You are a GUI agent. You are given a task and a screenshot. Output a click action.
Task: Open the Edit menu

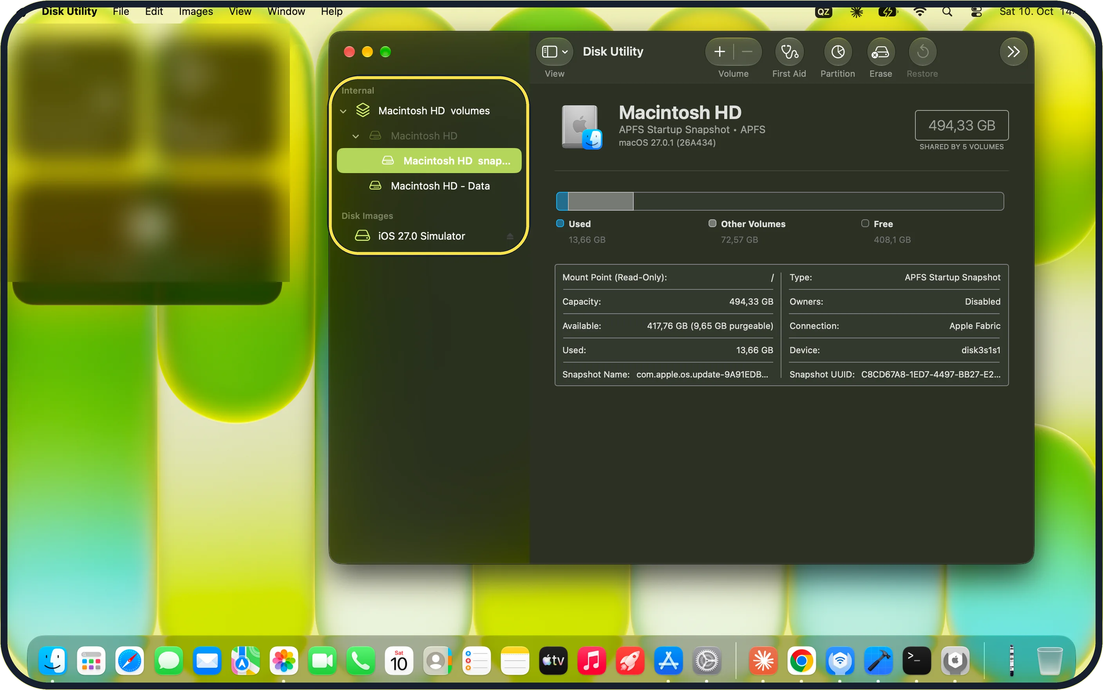pos(154,11)
